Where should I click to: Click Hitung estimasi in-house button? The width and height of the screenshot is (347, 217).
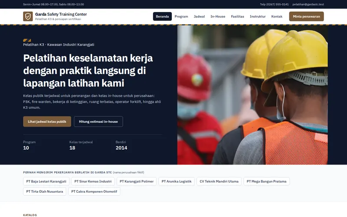coord(98,122)
